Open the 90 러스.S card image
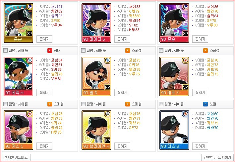The image size is (235, 162). (174, 130)
